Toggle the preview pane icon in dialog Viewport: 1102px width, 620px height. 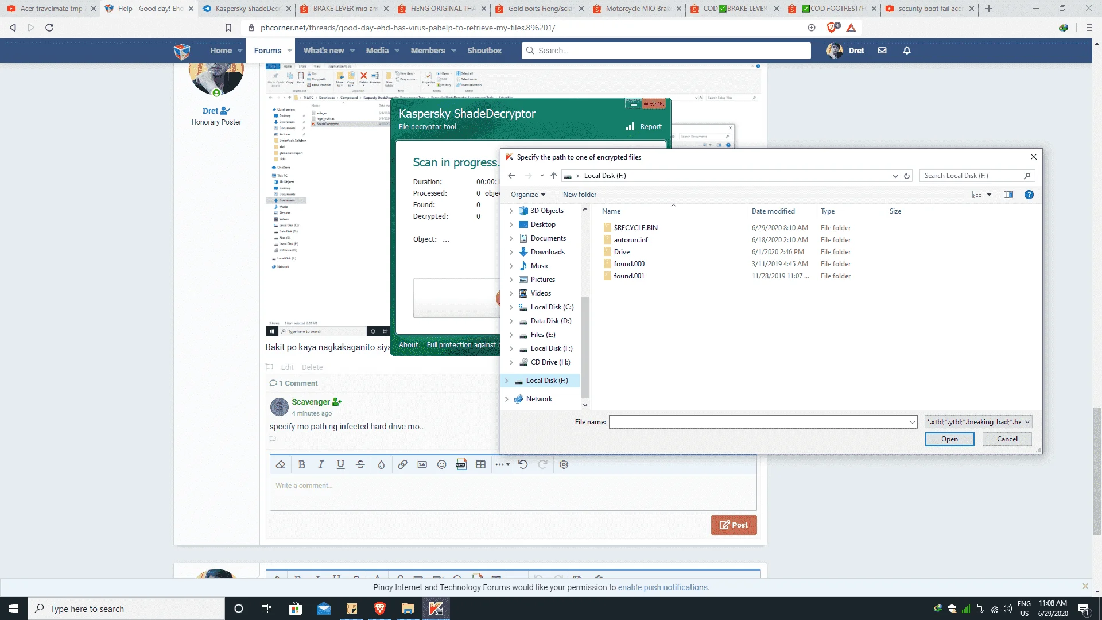pos(1008,195)
